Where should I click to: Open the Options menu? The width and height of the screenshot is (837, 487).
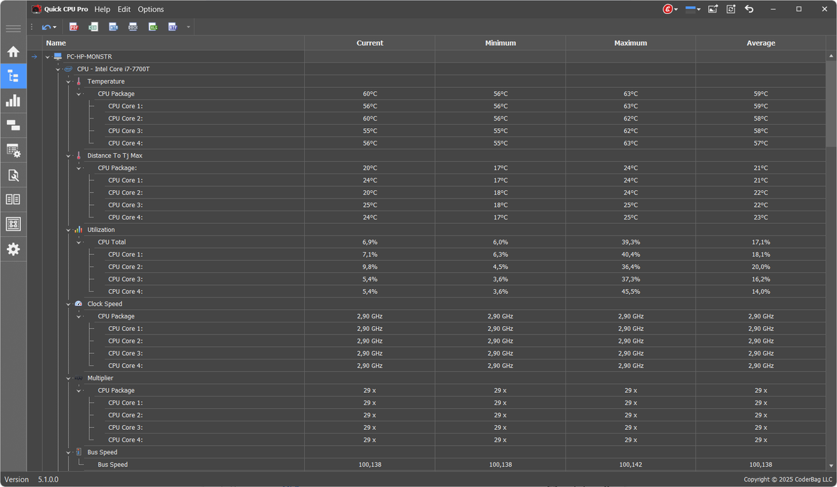pyautogui.click(x=151, y=9)
